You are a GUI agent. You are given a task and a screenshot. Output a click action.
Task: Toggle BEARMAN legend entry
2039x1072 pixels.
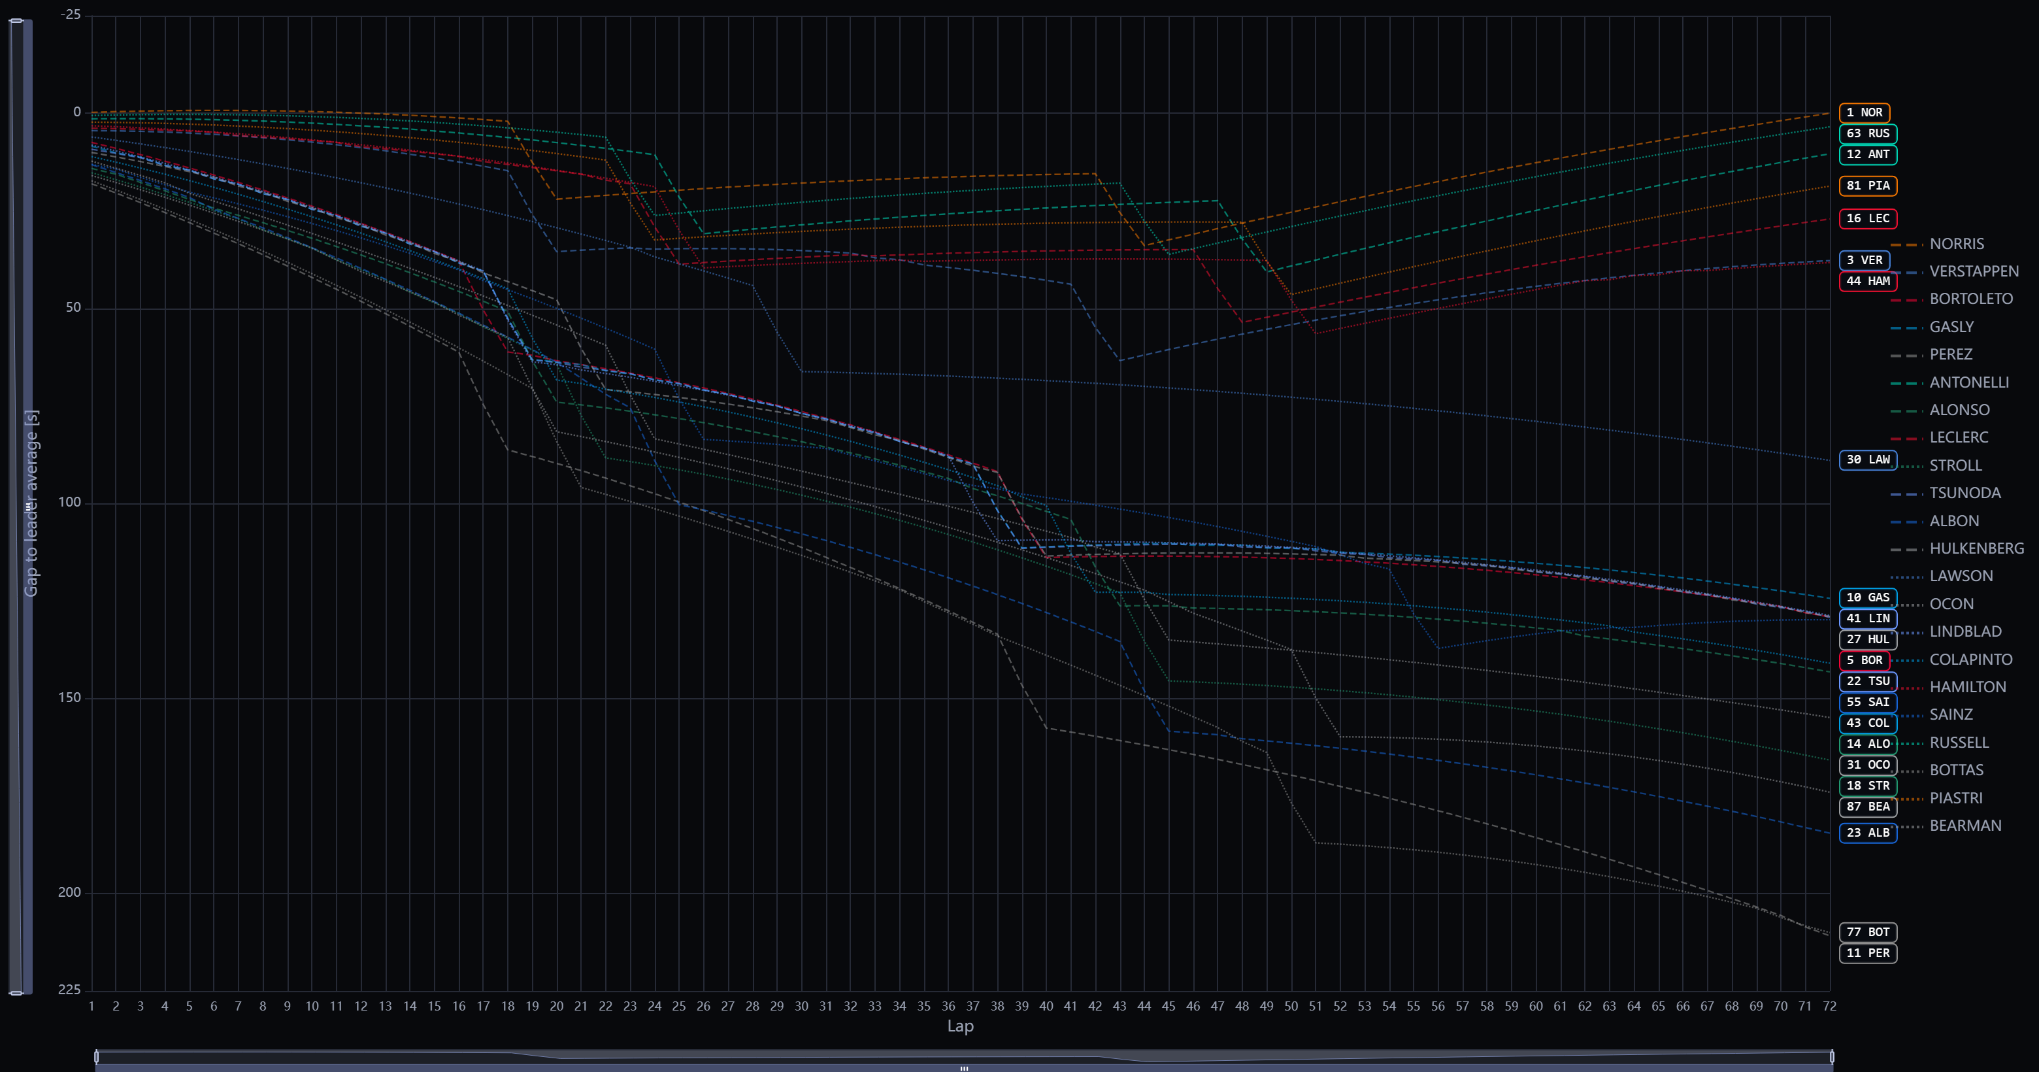[x=1946, y=826]
